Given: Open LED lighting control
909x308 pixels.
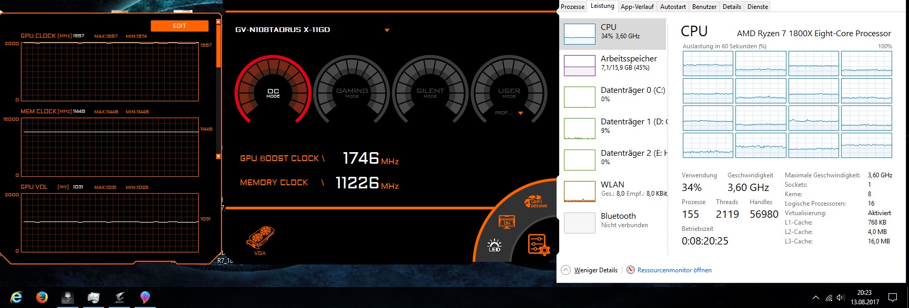Looking at the screenshot, I should click(494, 245).
